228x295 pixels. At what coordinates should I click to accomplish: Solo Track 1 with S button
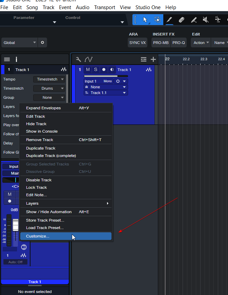(96, 69)
